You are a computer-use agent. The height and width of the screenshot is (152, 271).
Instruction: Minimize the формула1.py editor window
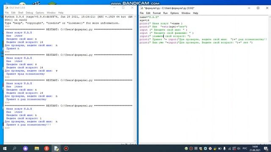click(249, 8)
